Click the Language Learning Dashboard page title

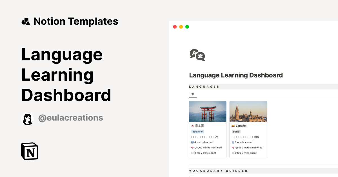(236, 75)
